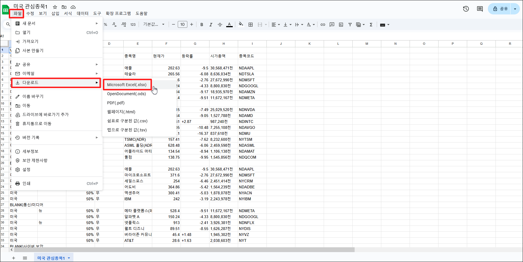Image resolution: width=523 pixels, height=262 pixels.
Task: Open the 도구 menu
Action: (x=97, y=13)
